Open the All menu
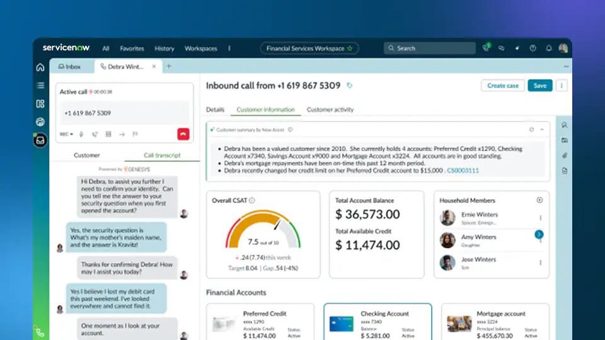 [x=106, y=48]
